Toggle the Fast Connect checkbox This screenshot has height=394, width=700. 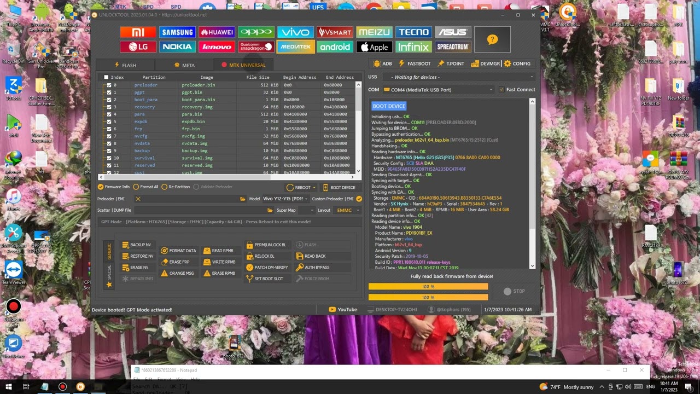tap(501, 90)
